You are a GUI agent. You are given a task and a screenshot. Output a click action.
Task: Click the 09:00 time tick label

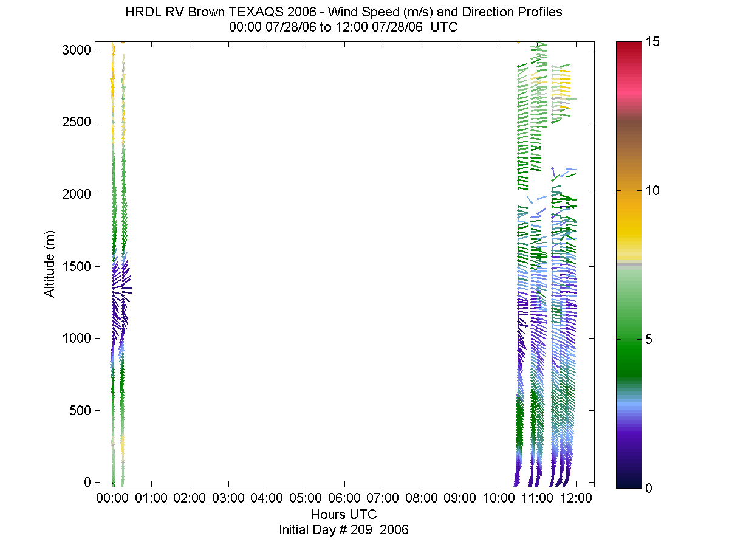tap(460, 498)
